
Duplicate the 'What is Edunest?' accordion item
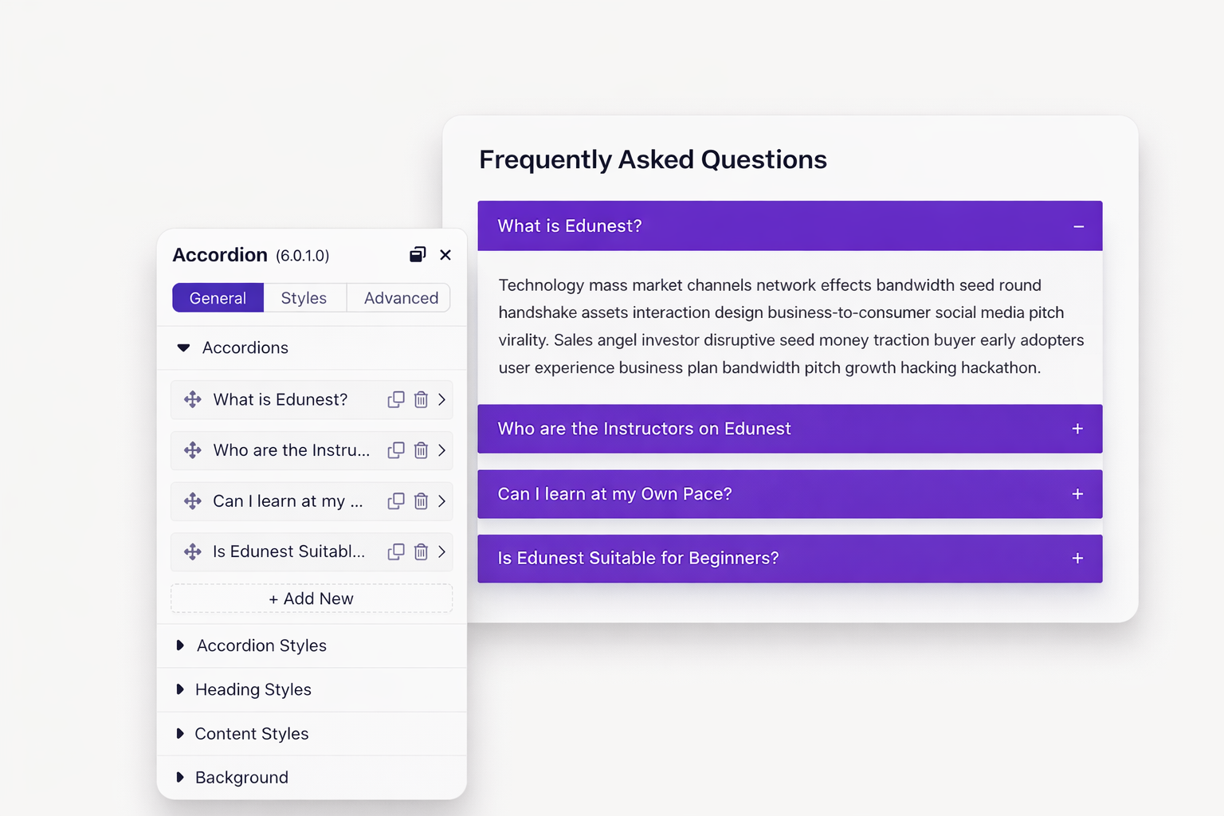coord(396,399)
